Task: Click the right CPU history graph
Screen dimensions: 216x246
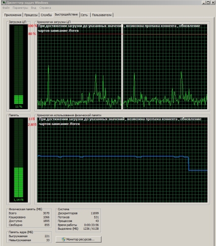Action: click(165, 67)
